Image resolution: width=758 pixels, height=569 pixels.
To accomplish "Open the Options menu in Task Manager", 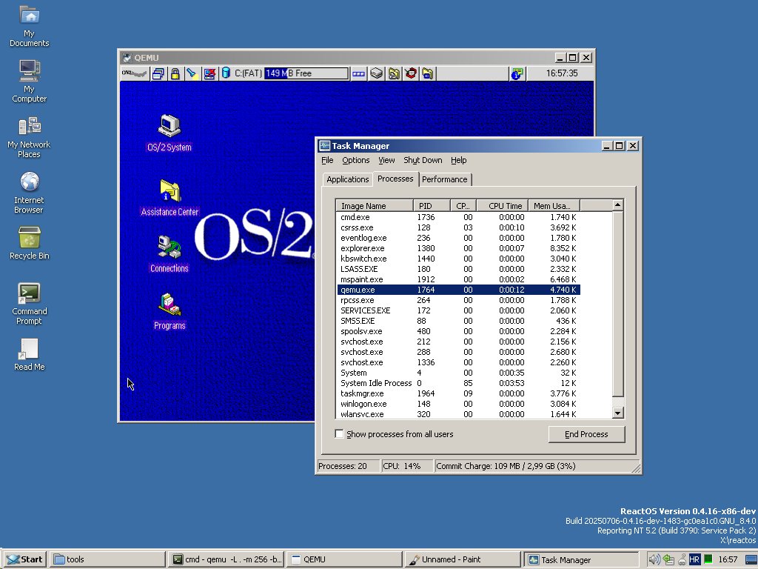I will [356, 160].
